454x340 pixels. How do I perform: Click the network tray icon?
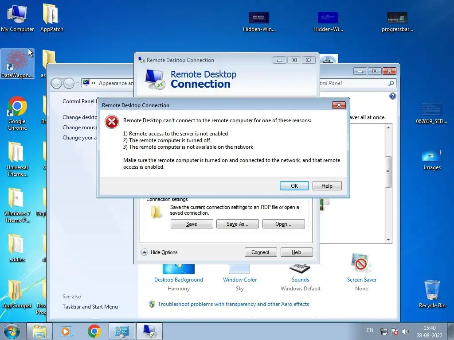(x=384, y=332)
